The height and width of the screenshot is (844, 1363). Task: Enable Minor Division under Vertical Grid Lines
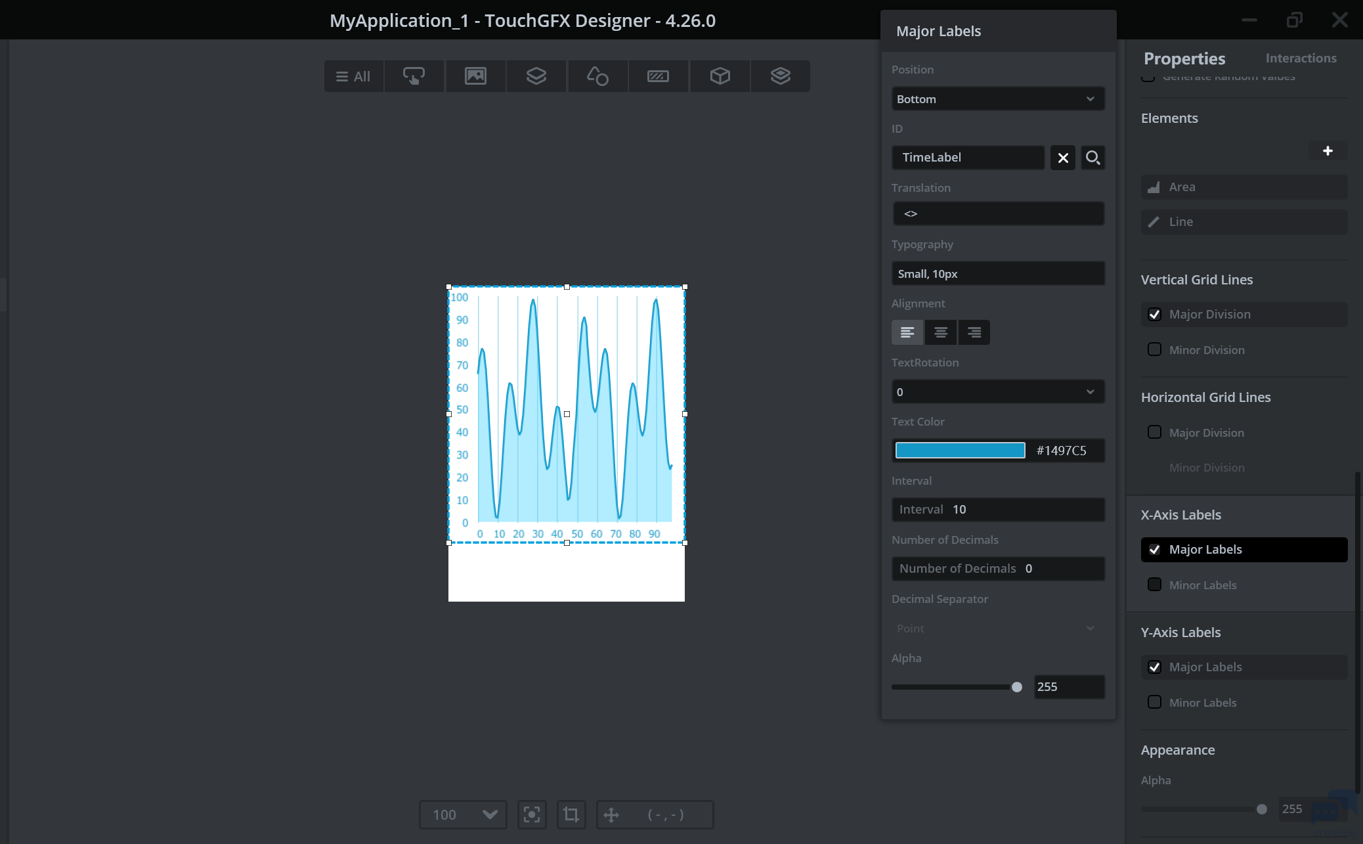coord(1154,349)
